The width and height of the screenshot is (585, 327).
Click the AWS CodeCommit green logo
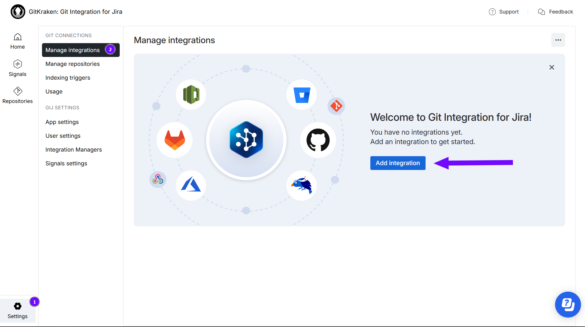191,95
